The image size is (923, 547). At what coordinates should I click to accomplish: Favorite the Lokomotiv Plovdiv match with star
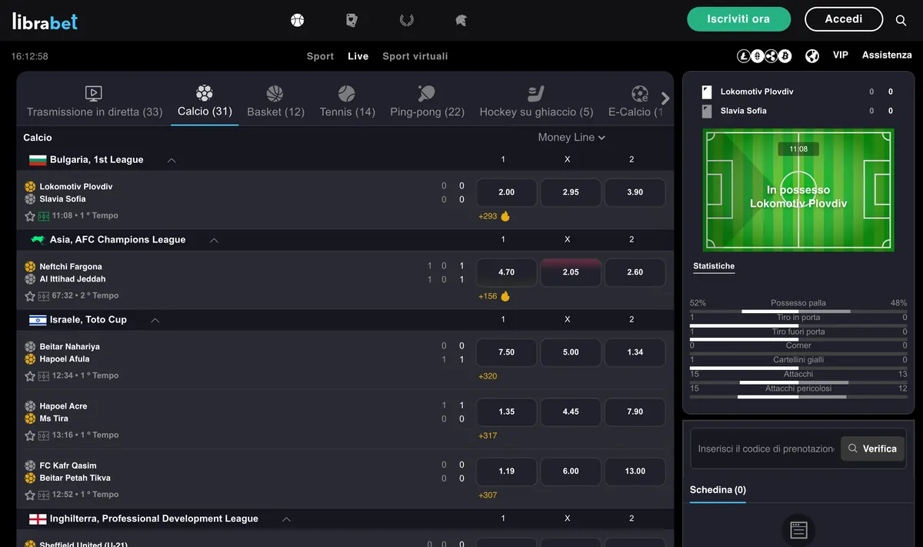pyautogui.click(x=30, y=216)
